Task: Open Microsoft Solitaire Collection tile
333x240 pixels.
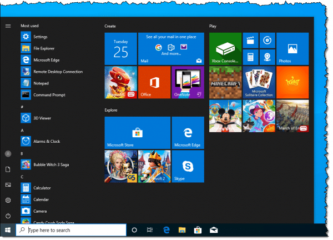Action: (x=259, y=82)
